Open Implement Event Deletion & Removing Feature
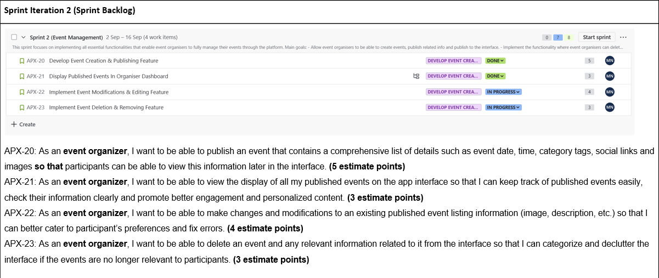 (106, 107)
